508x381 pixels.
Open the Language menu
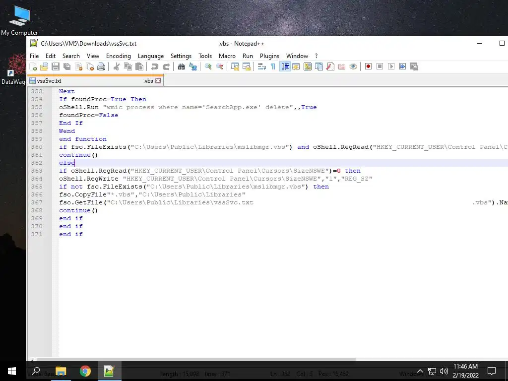pyautogui.click(x=151, y=56)
